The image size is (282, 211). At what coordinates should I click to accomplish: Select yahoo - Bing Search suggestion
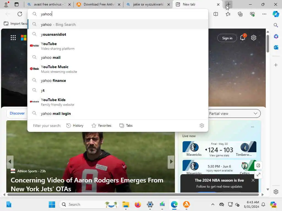pyautogui.click(x=118, y=24)
